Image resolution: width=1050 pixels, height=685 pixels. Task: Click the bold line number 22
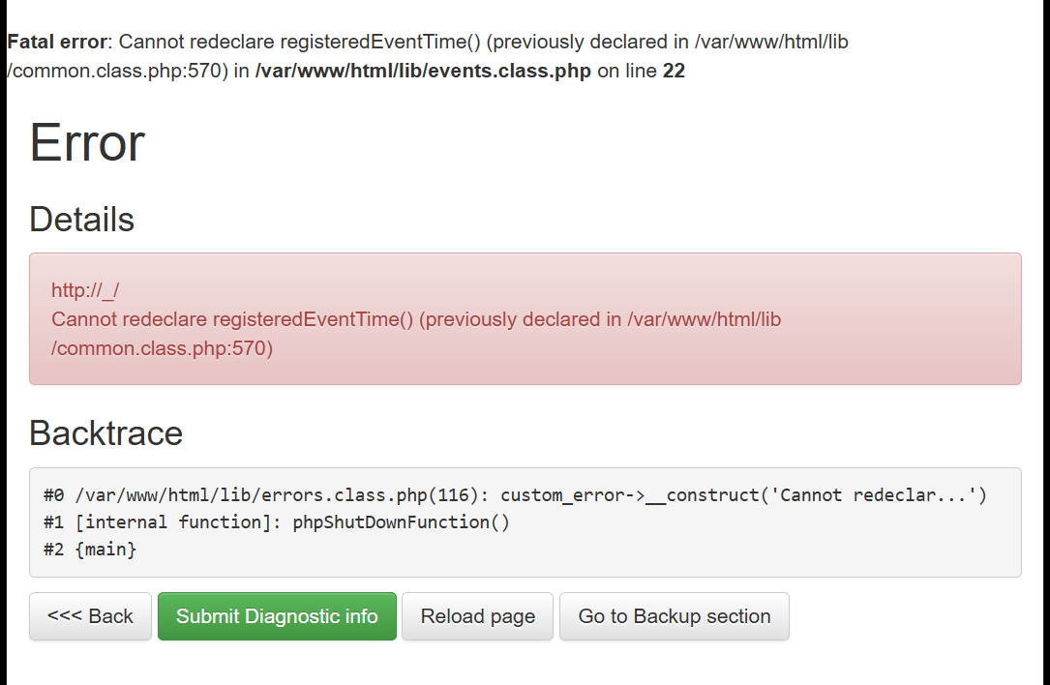(674, 72)
